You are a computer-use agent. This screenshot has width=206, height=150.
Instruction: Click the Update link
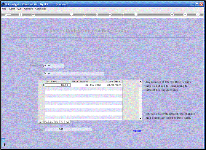point(137,131)
